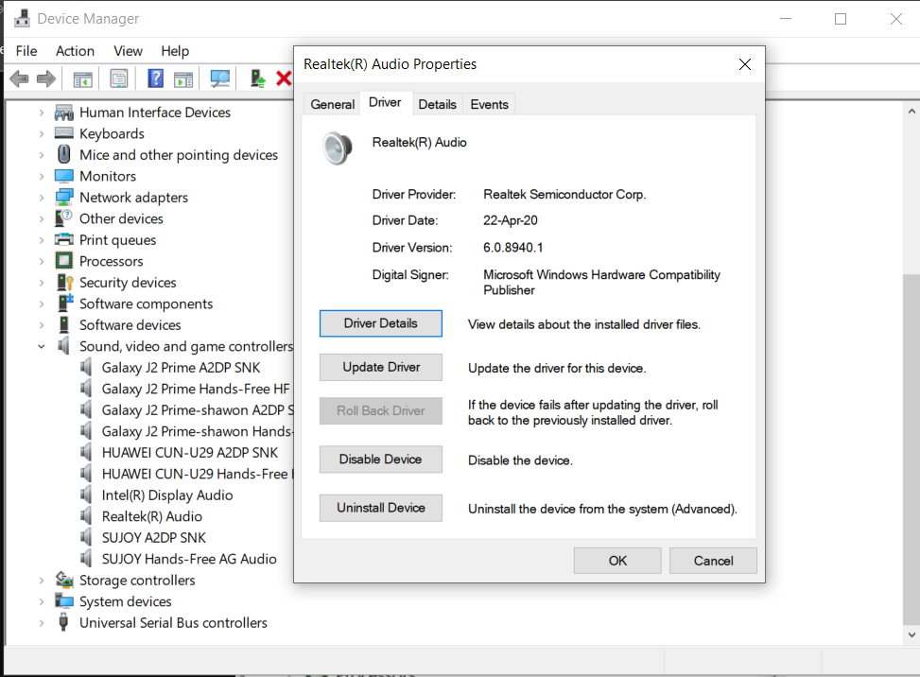Screen dimensions: 920x677
Task: Click the Mice and other pointing devices icon
Action: click(x=64, y=154)
